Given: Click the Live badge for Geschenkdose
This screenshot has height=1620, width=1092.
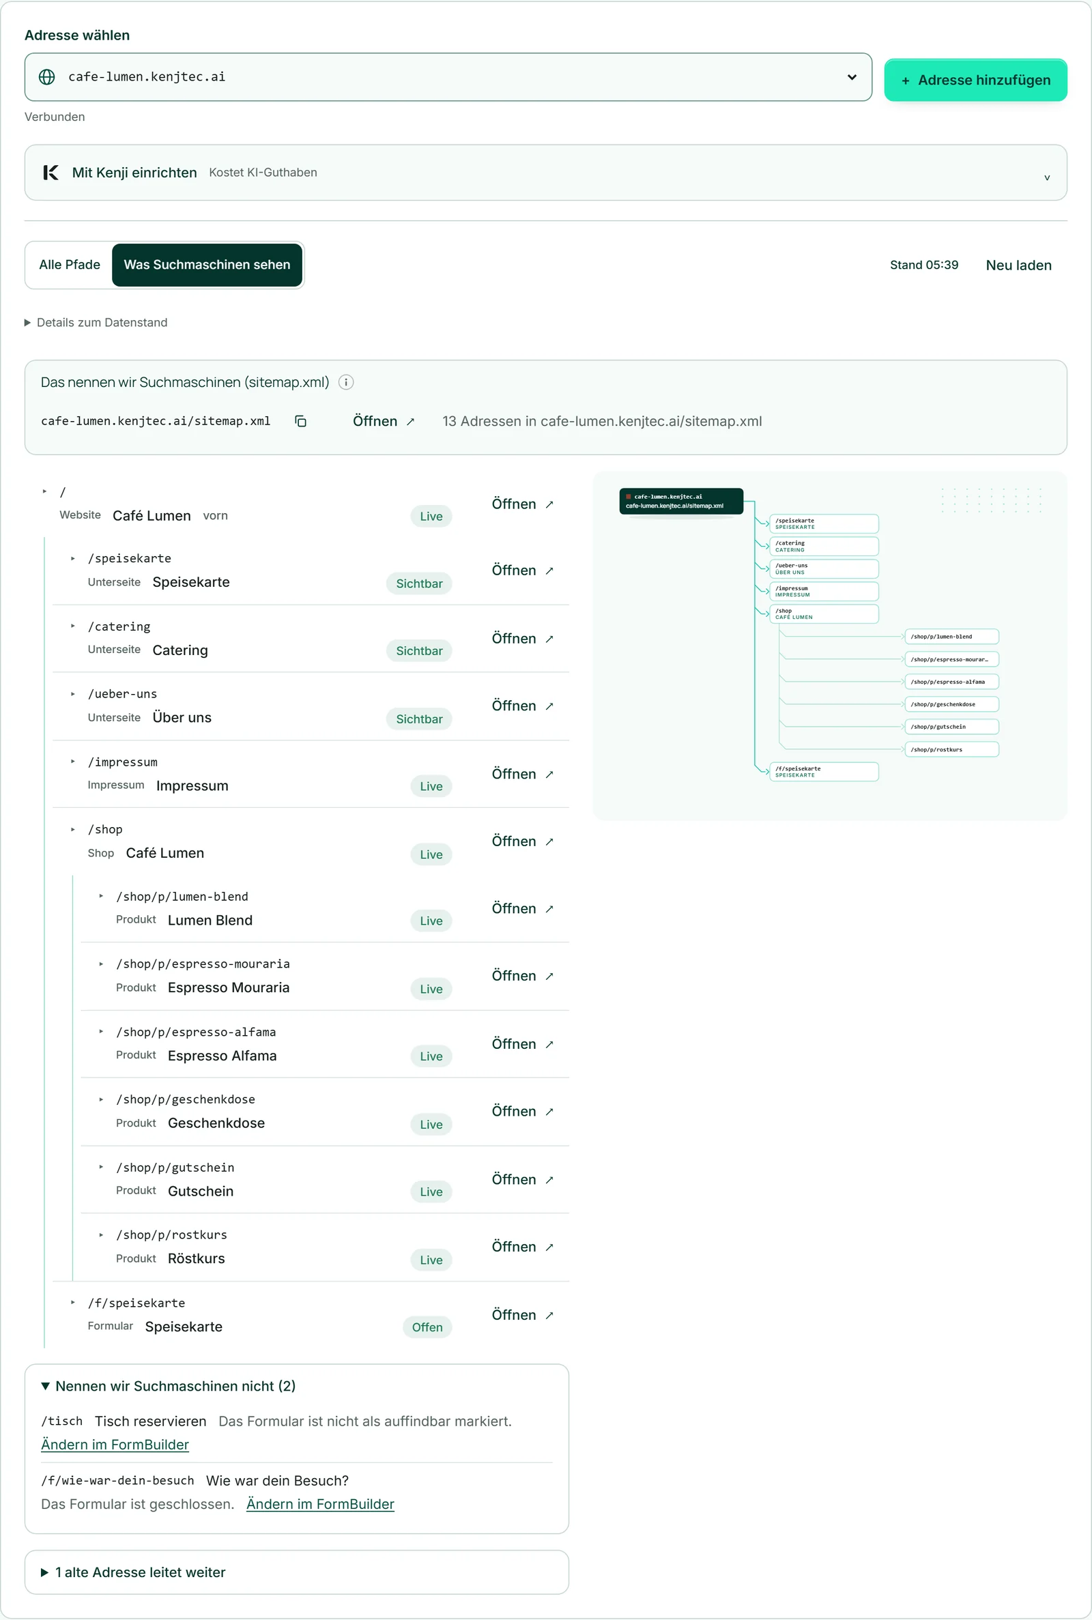Looking at the screenshot, I should click(x=431, y=1125).
